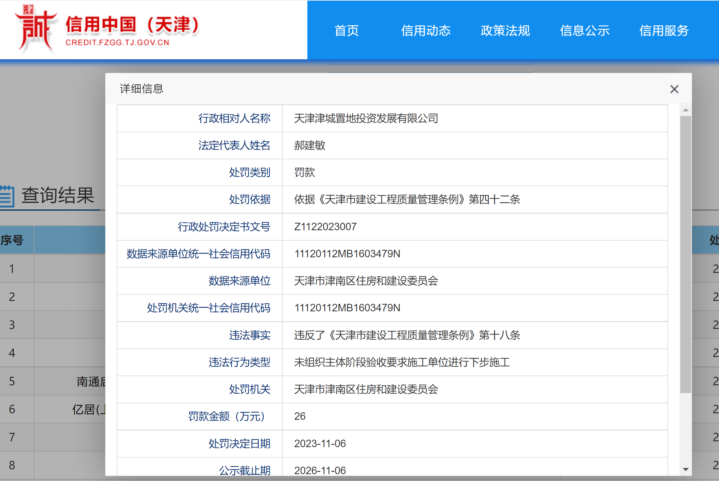Close the 详细信息 dialog

pyautogui.click(x=674, y=89)
